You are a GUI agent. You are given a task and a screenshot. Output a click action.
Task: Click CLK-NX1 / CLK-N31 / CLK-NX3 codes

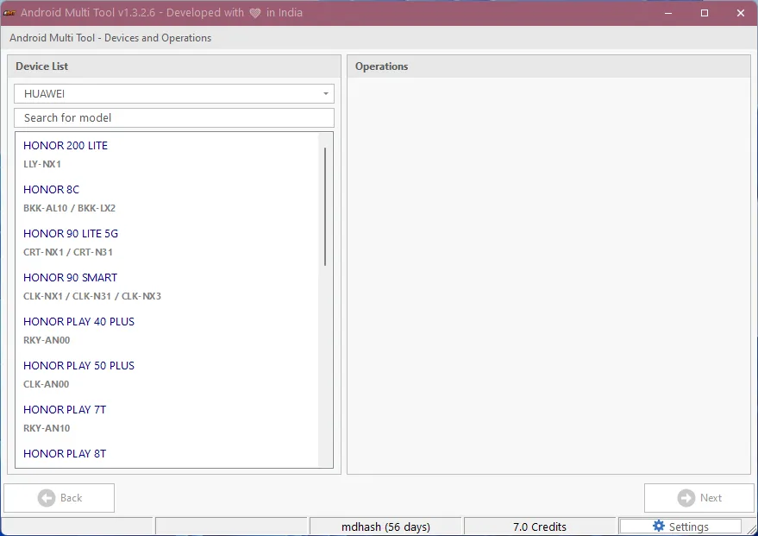[x=92, y=296]
